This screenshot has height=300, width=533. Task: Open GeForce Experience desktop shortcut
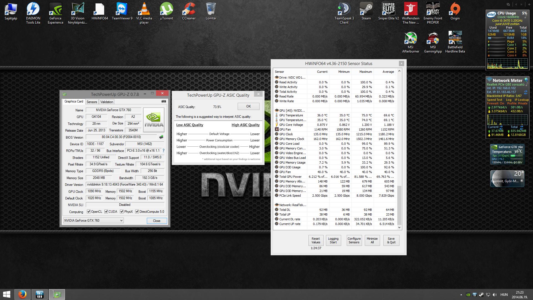click(55, 13)
